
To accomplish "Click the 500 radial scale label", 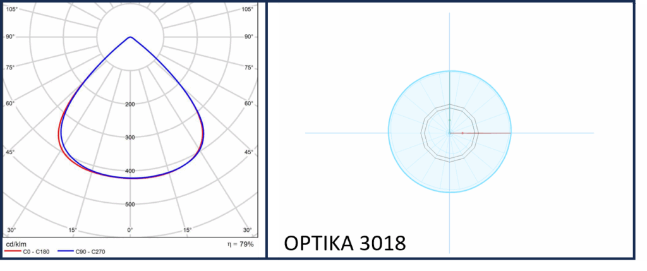I will (130, 205).
